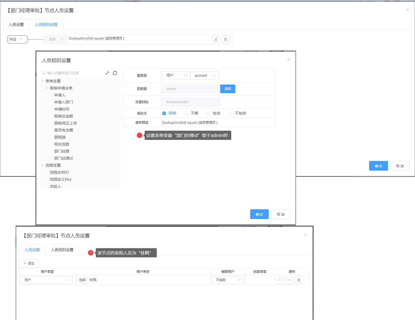Select the 相等 expression option
Viewport: 415px width, 320px height.
pos(164,113)
